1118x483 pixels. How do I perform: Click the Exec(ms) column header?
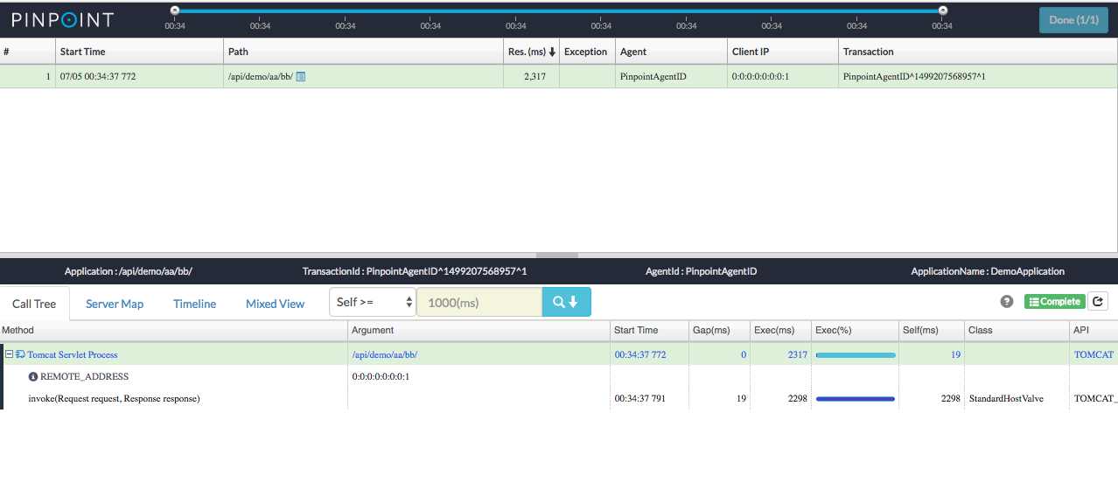tap(780, 330)
